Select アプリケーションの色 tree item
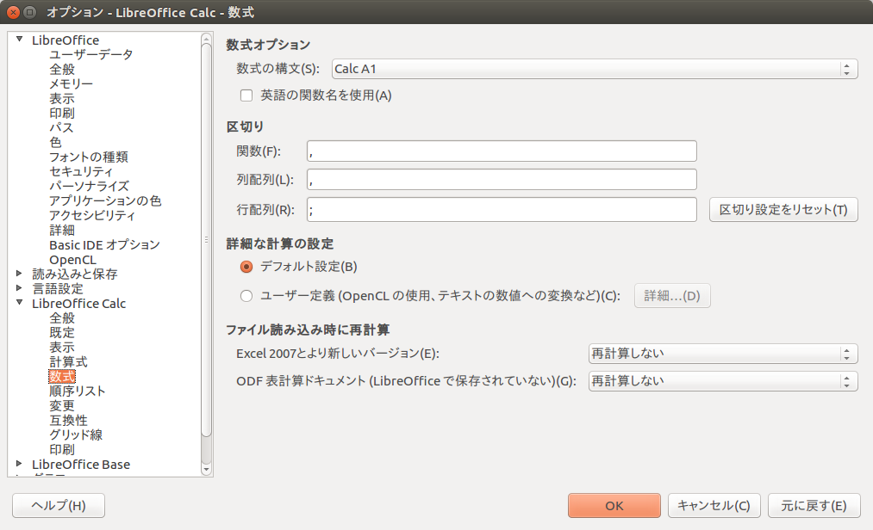 pyautogui.click(x=105, y=200)
